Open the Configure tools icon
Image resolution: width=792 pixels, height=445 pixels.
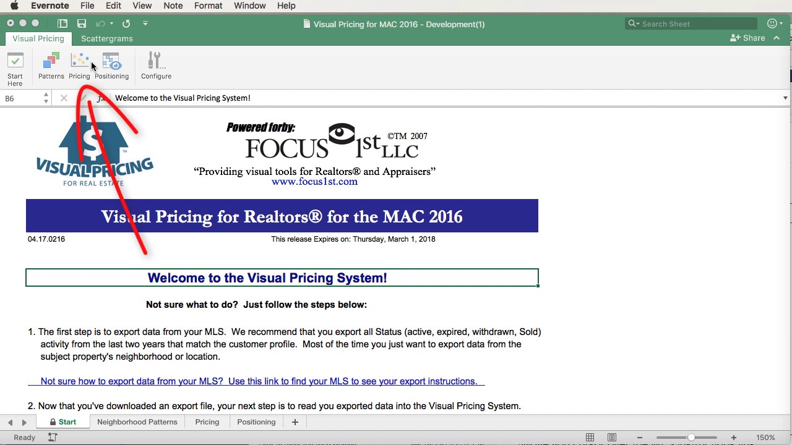tap(156, 66)
